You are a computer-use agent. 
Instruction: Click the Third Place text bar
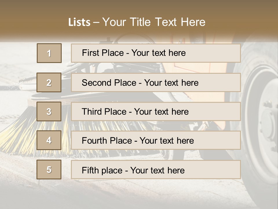pos(156,111)
